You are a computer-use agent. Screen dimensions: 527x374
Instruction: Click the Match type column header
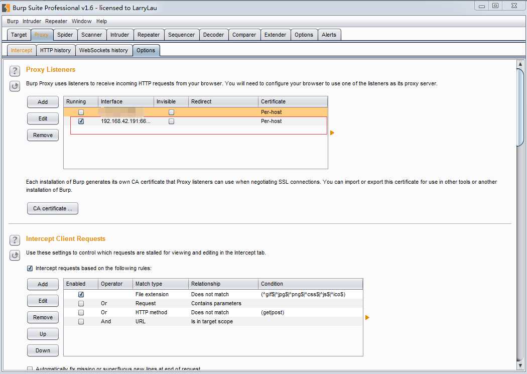coord(160,284)
